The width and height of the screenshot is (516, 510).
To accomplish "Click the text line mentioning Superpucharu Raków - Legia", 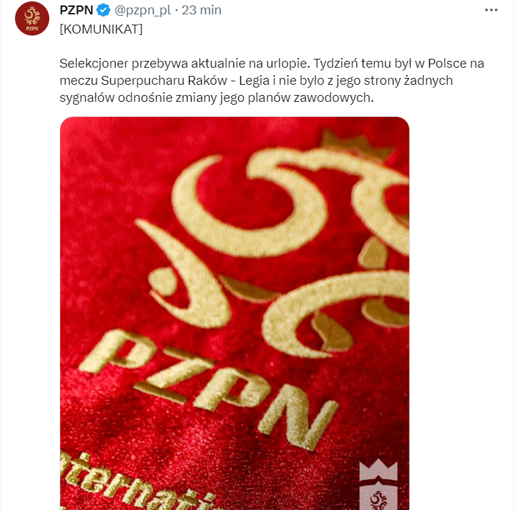I will (x=256, y=81).
